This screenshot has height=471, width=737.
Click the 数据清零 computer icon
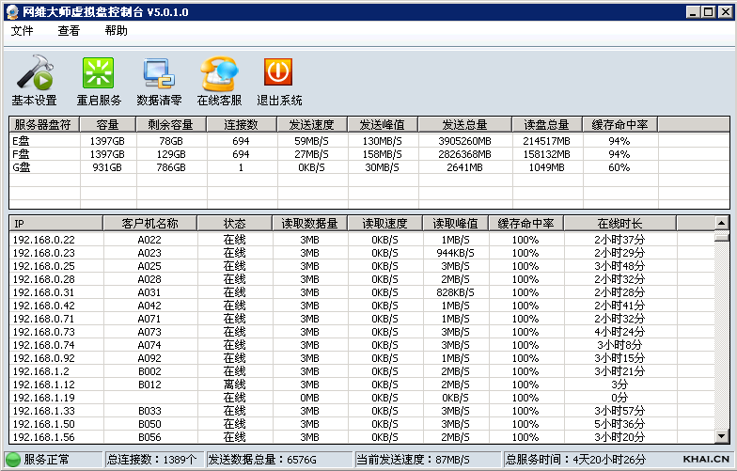coord(158,74)
